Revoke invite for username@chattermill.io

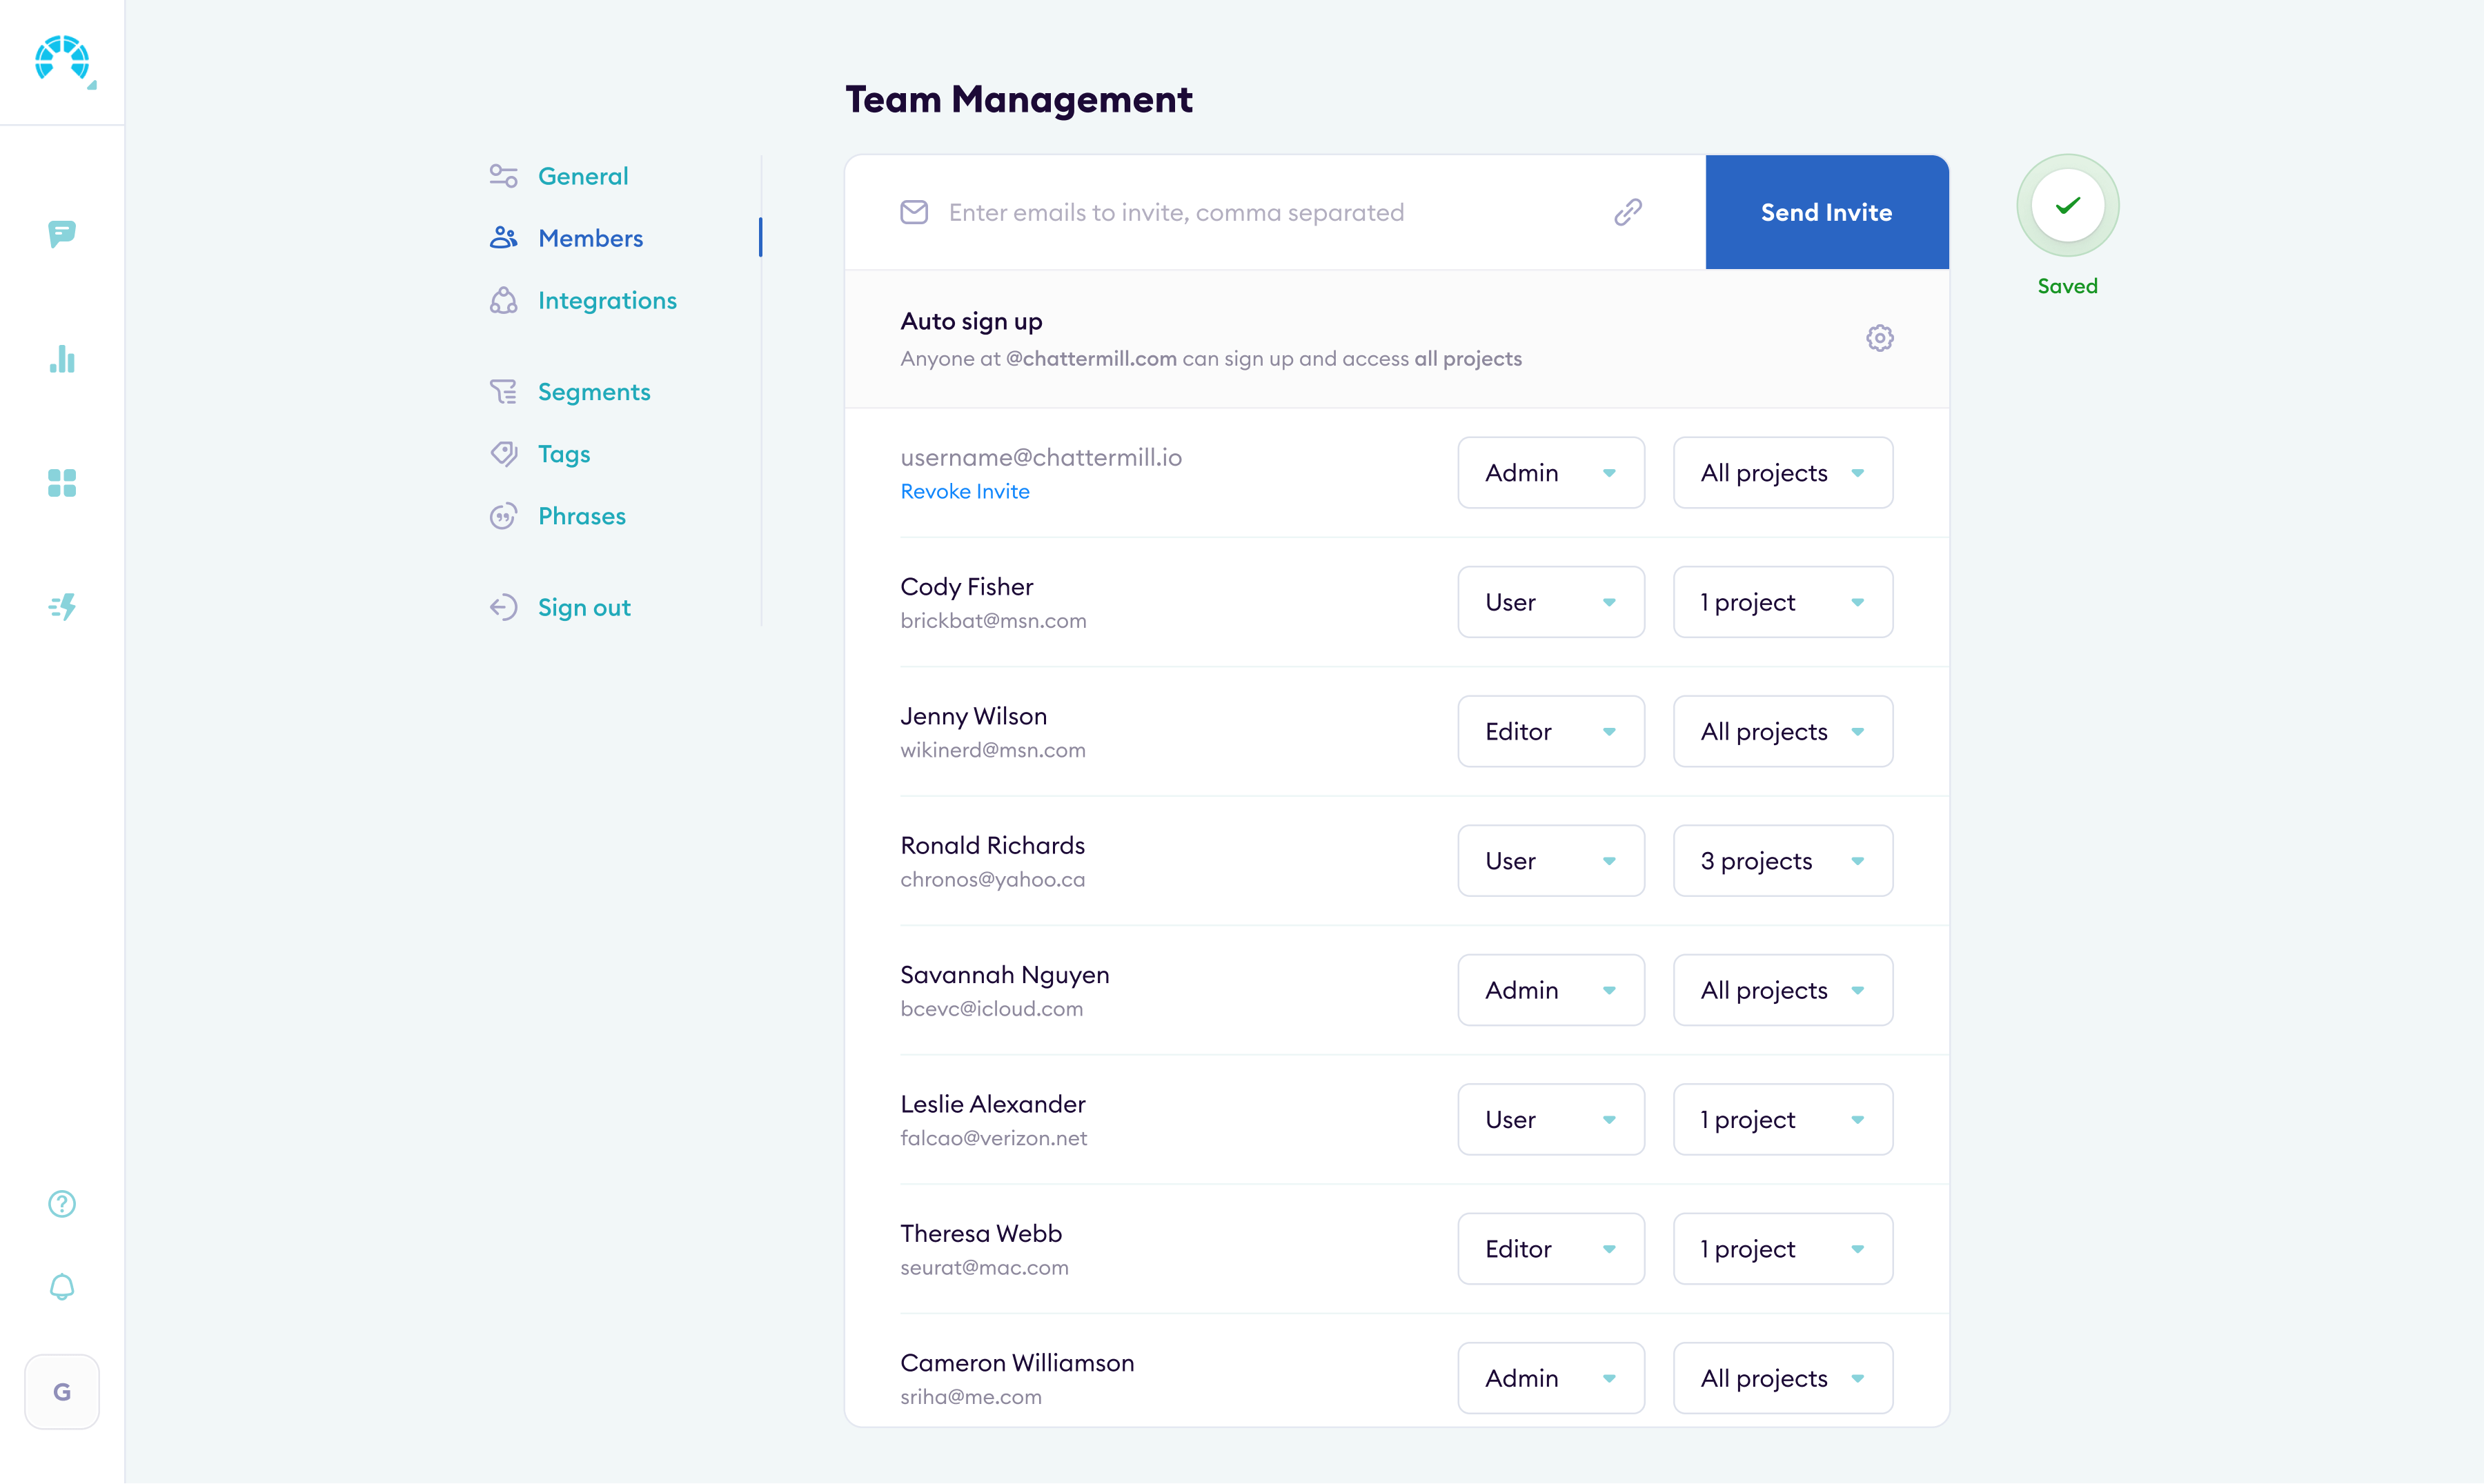click(x=964, y=491)
